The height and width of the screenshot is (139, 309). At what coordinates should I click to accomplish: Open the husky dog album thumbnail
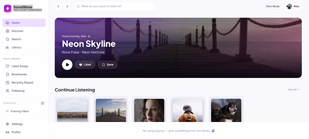click(x=226, y=110)
